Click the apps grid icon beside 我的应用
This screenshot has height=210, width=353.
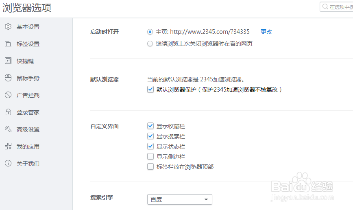8,146
